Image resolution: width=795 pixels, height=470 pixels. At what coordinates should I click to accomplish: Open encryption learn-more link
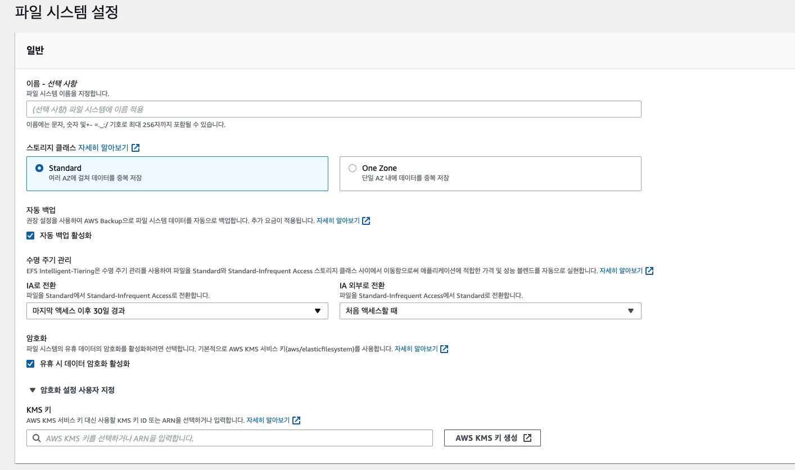tap(416, 349)
